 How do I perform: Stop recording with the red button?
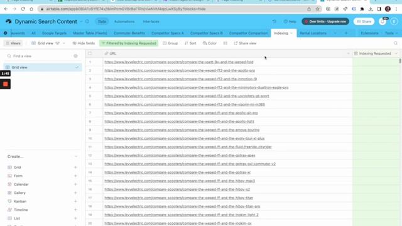[x=6, y=84]
